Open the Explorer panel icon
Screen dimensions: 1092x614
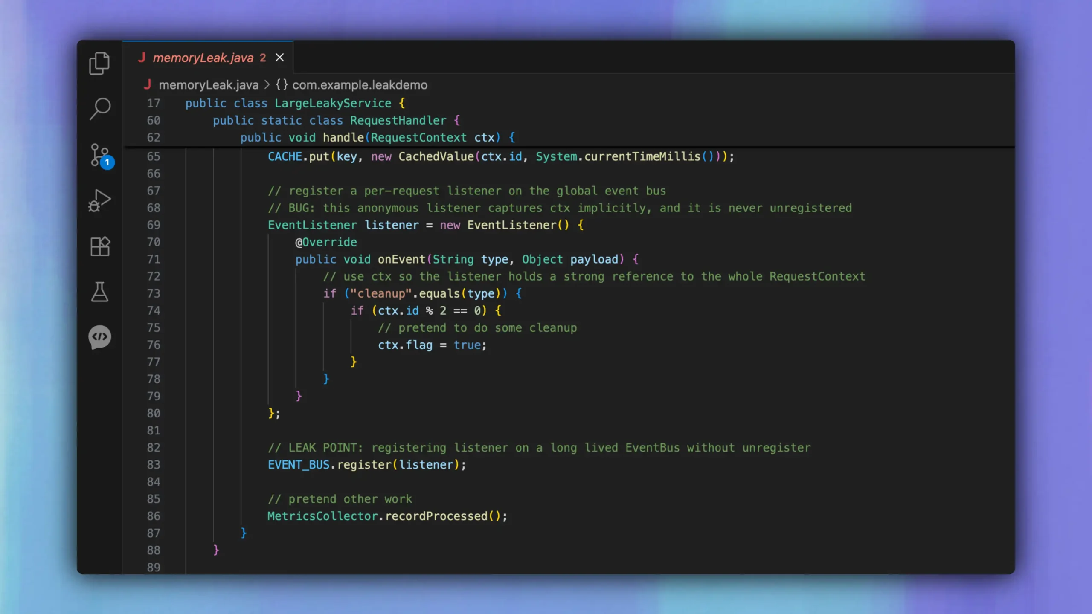[x=100, y=63]
